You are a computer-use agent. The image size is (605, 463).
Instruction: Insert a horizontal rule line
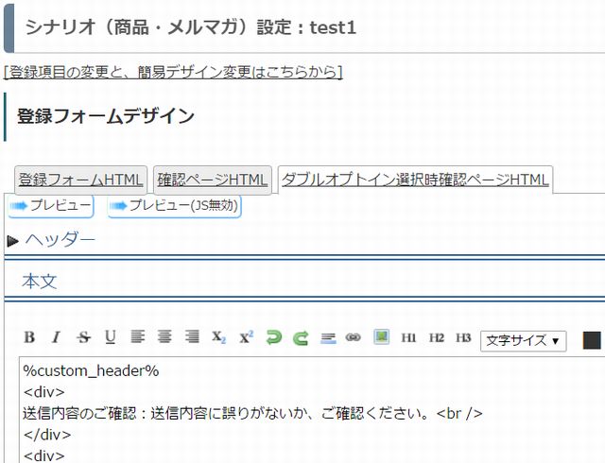point(328,338)
